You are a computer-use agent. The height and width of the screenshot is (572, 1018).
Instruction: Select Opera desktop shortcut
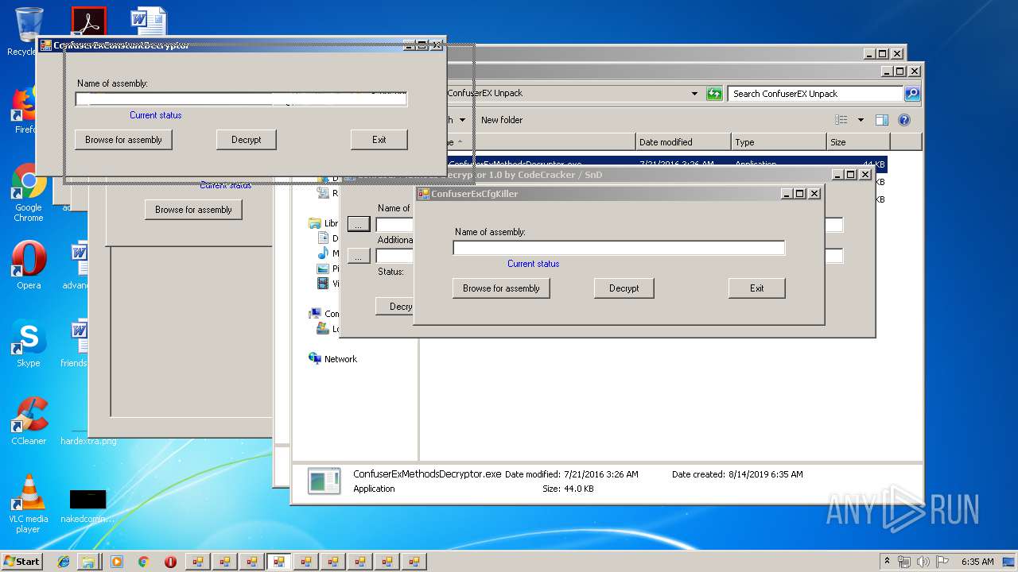29,265
